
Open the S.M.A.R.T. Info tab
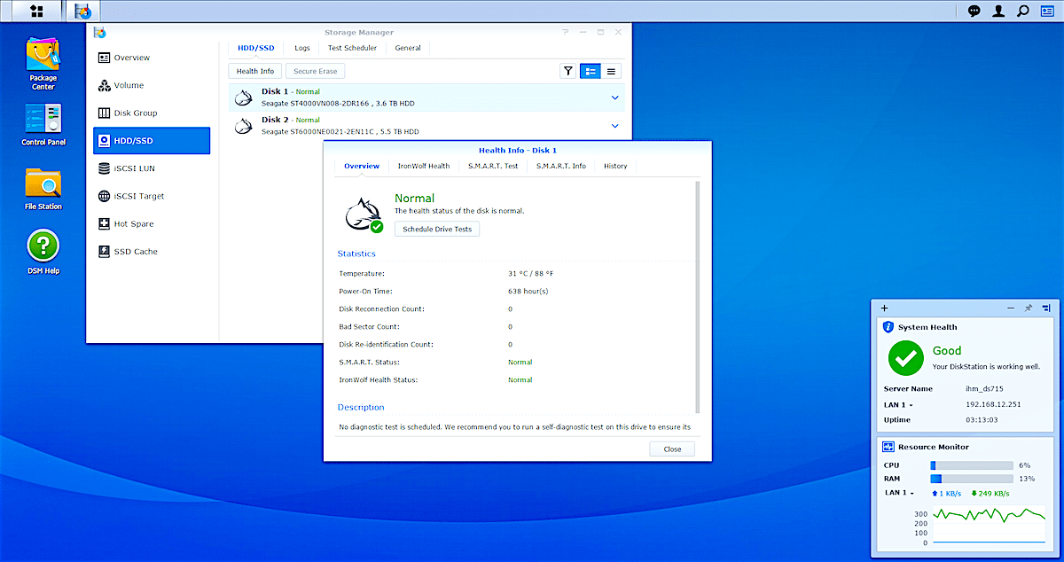(560, 166)
